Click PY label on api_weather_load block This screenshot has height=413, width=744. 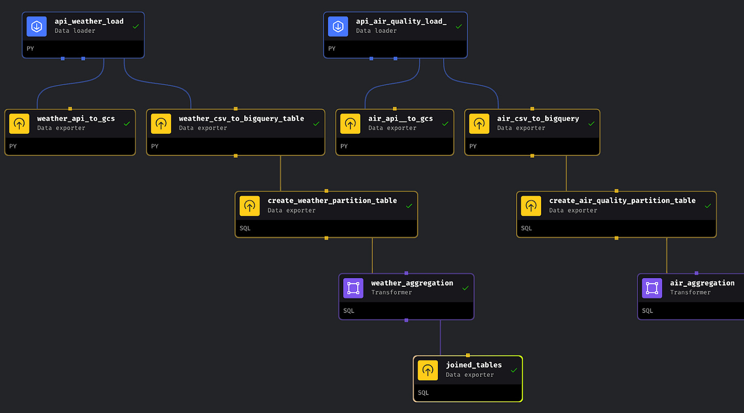(31, 49)
